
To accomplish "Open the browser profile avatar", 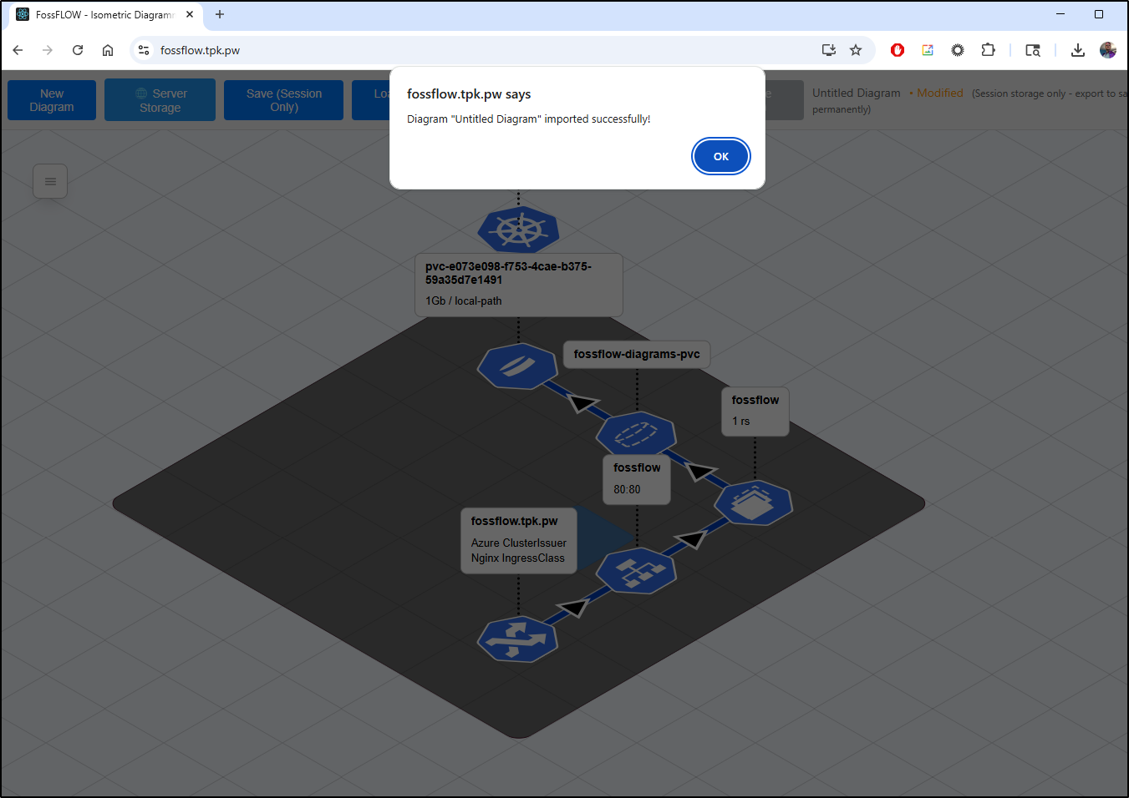I will click(1108, 50).
